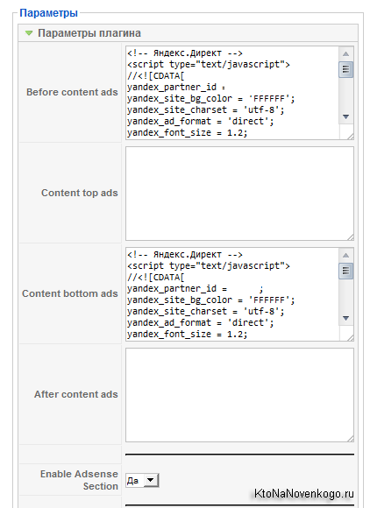Image resolution: width=370 pixels, height=508 pixels.
Task: Click scroll-up arrow in Content bottom ads box
Action: tap(345, 255)
